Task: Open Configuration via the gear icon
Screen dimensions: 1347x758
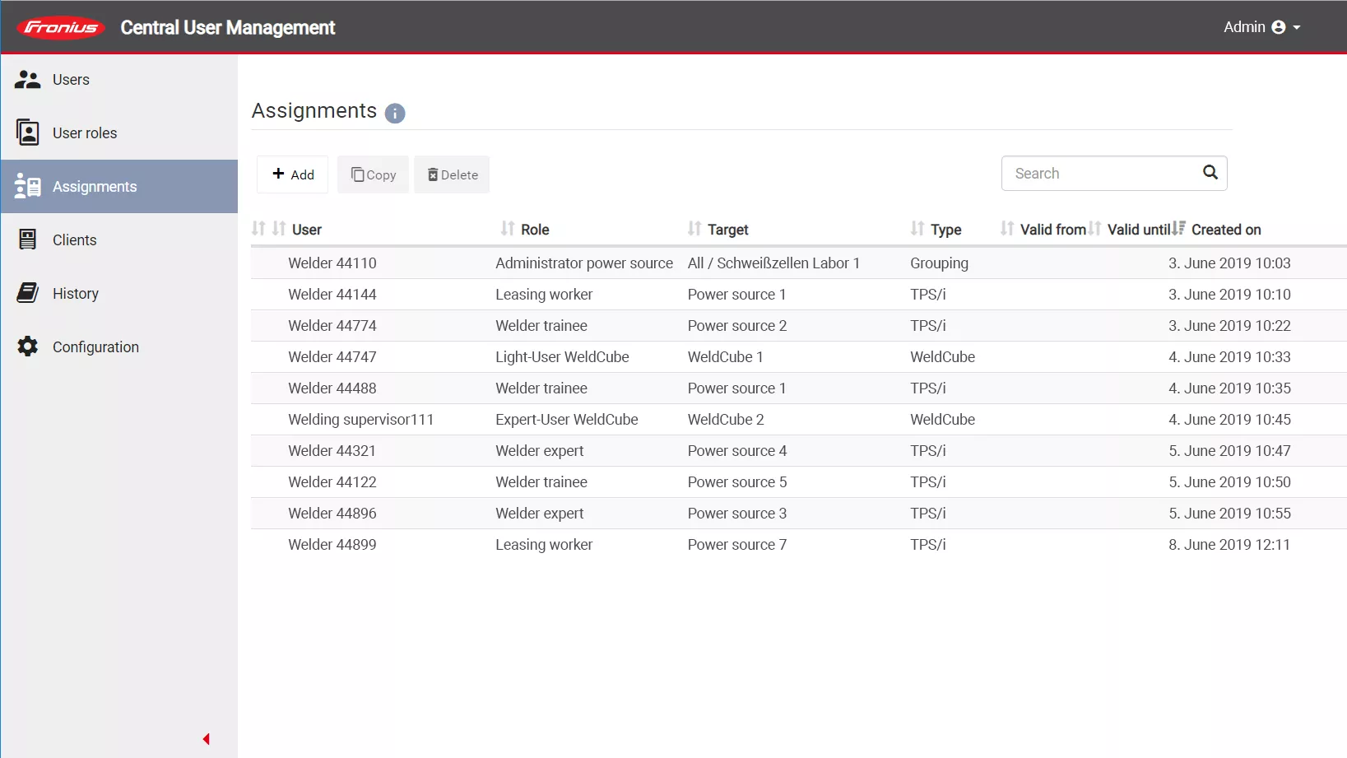Action: tap(27, 346)
